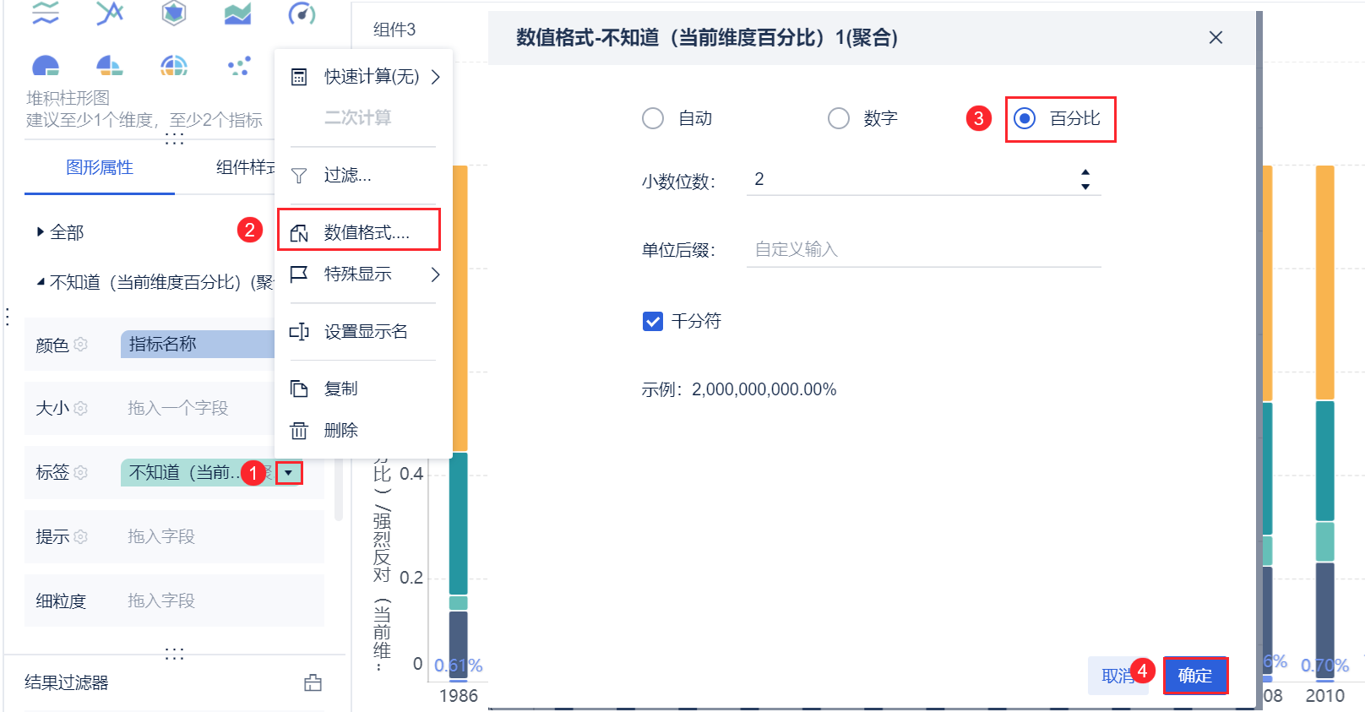Pick the radar chart type icon
The image size is (1365, 712).
174,13
